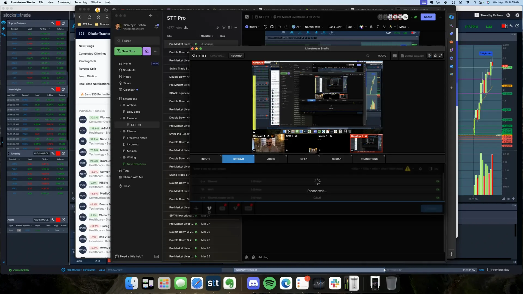Enable the second stream destination toggle
Viewport: 523px width, 294px height.
pyautogui.click(x=437, y=189)
